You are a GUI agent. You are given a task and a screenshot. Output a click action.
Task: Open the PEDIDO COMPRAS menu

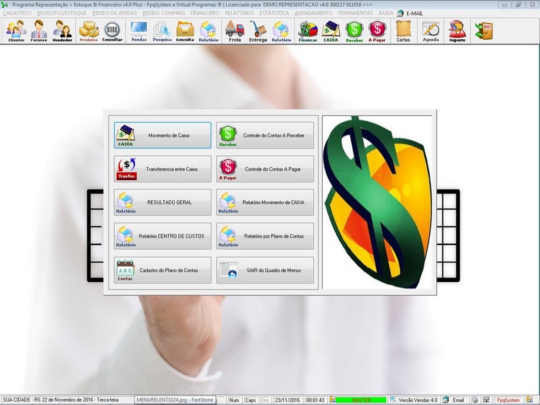tap(163, 13)
